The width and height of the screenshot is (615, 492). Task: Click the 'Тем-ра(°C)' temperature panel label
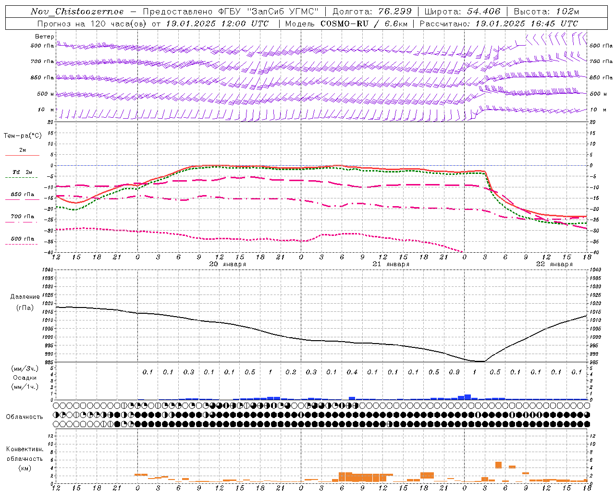(23, 136)
